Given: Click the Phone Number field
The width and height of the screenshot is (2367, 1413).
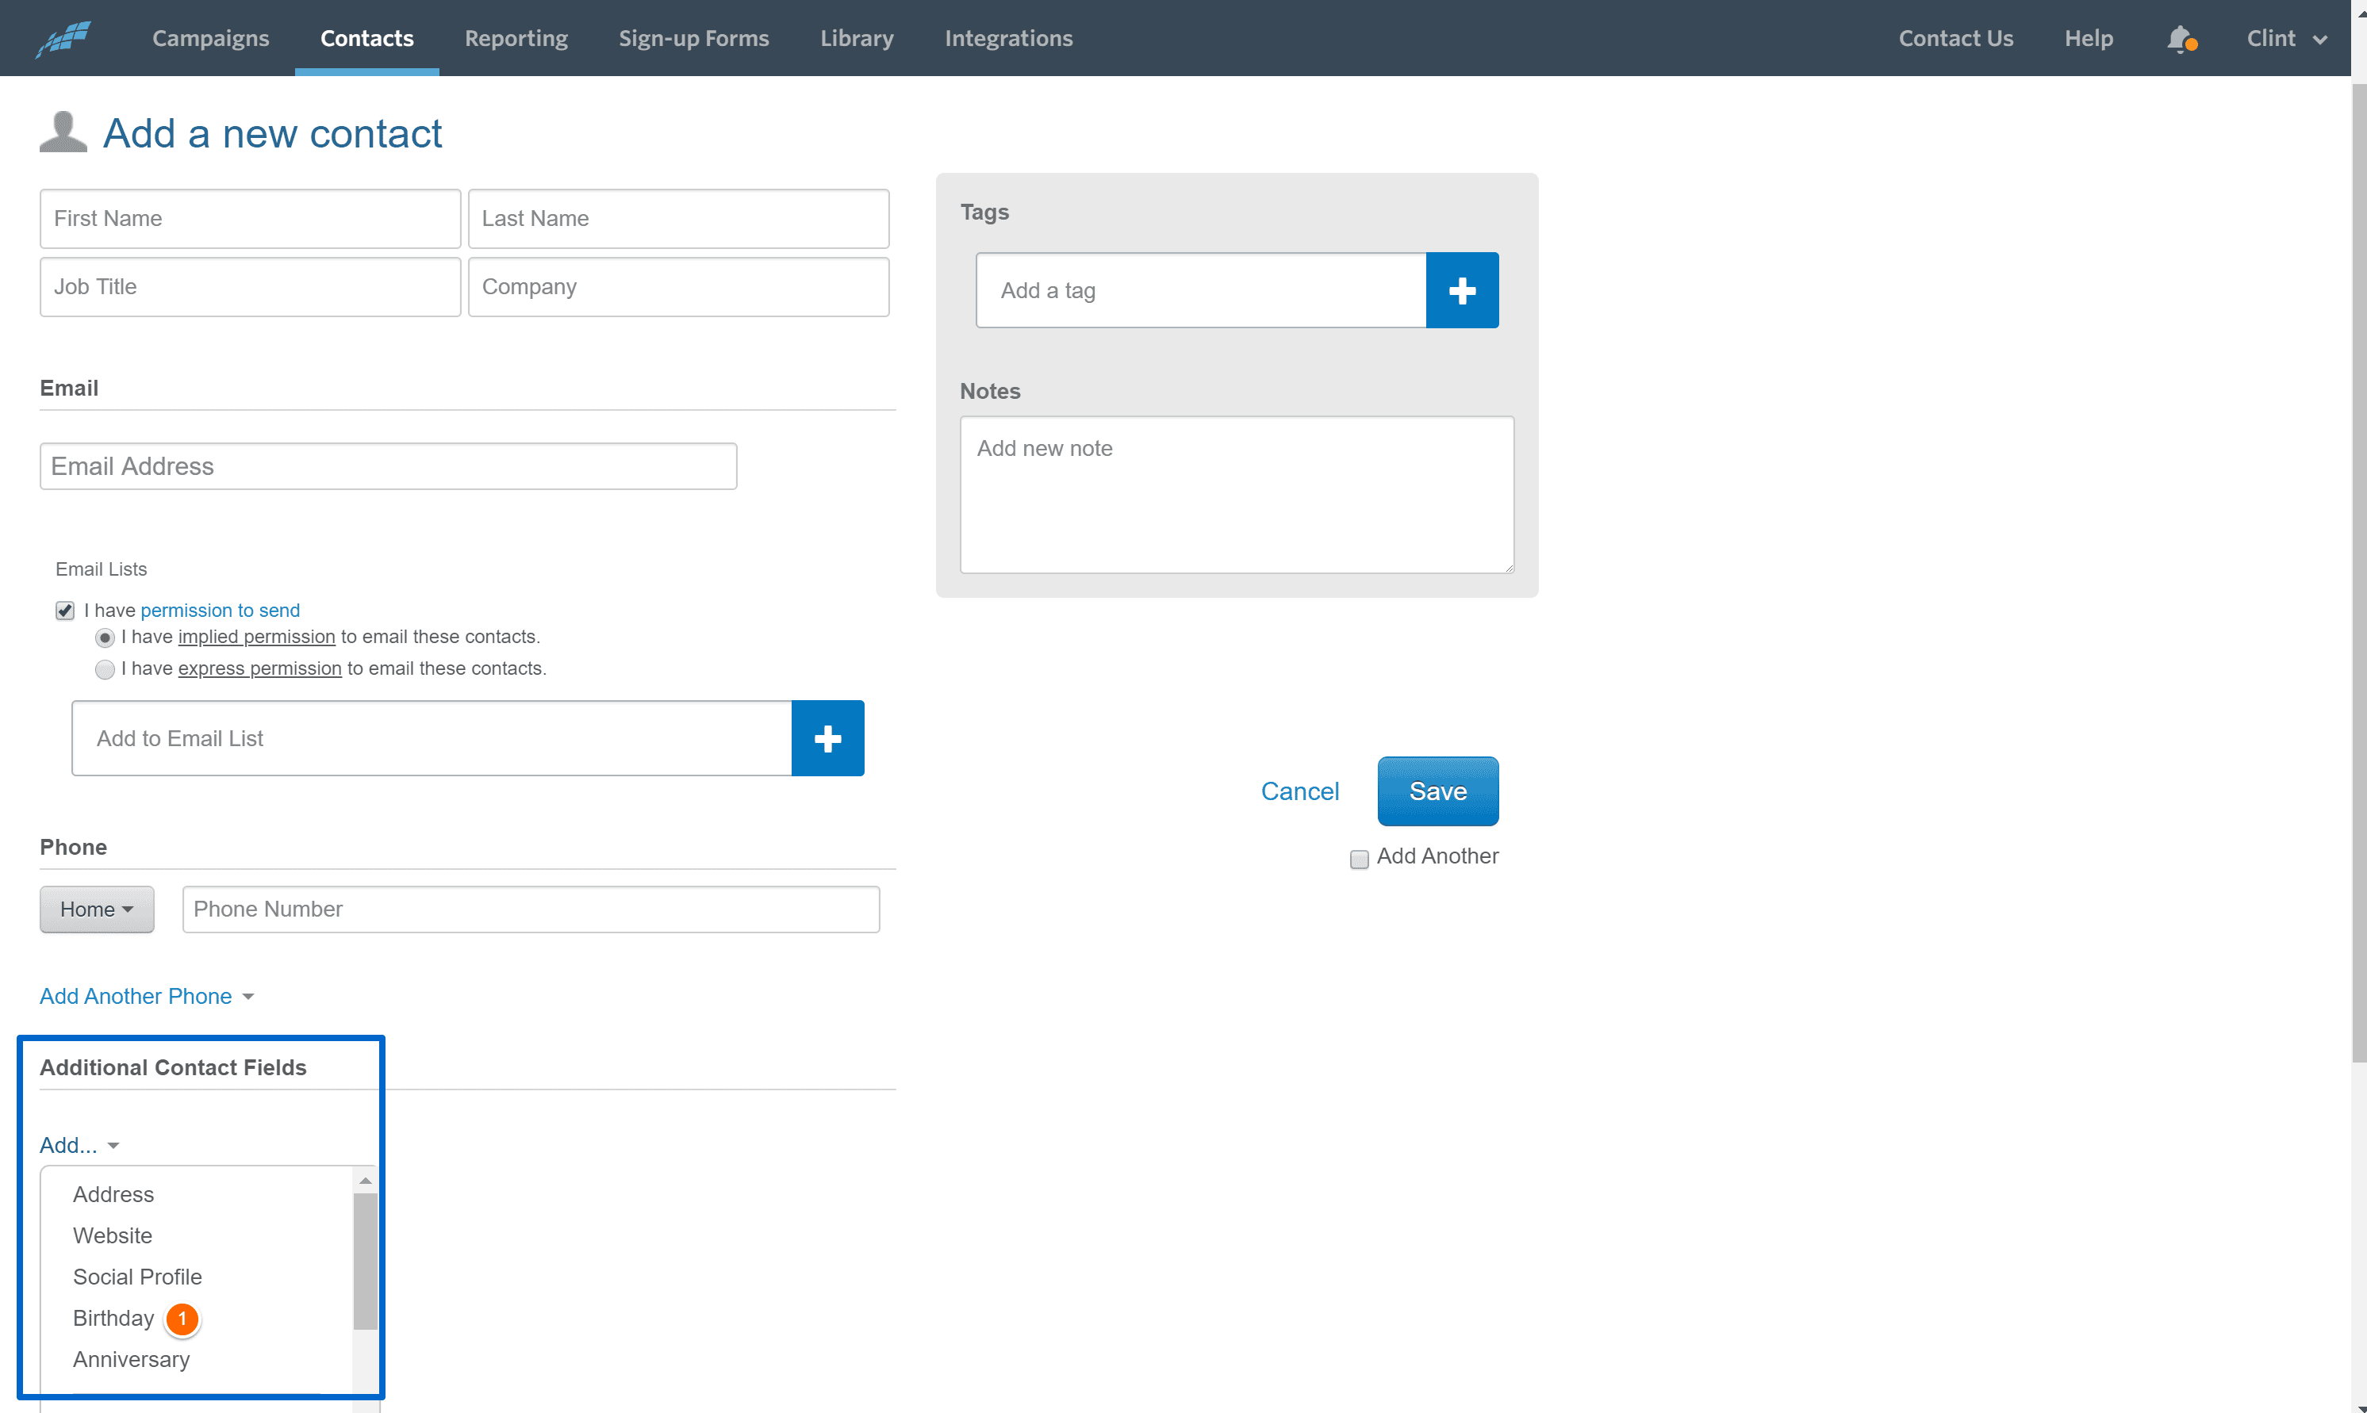Looking at the screenshot, I should tap(531, 909).
